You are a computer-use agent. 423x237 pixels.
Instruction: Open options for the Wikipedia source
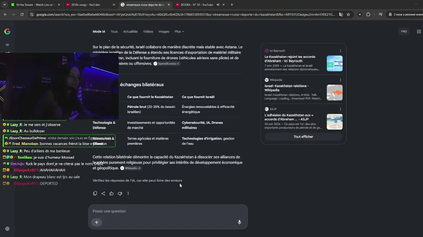pos(340,80)
